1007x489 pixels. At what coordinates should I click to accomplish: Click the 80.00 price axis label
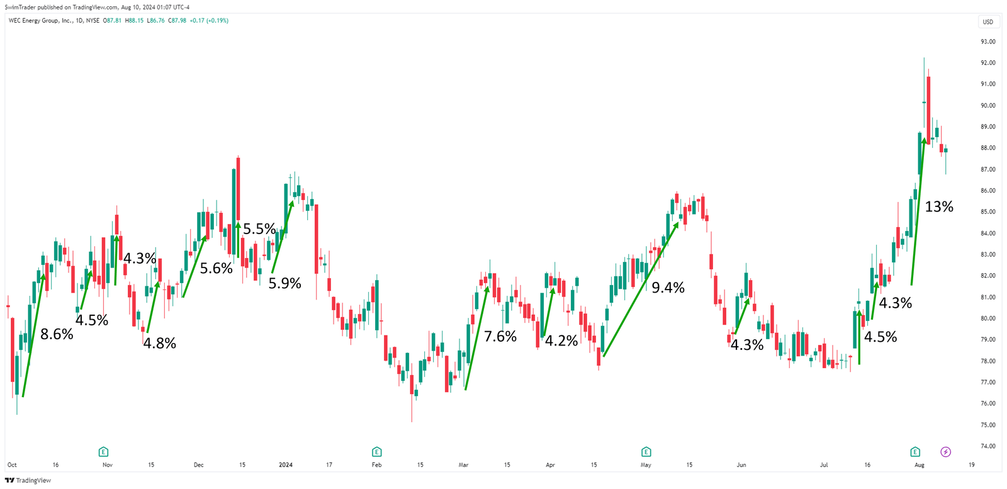988,318
